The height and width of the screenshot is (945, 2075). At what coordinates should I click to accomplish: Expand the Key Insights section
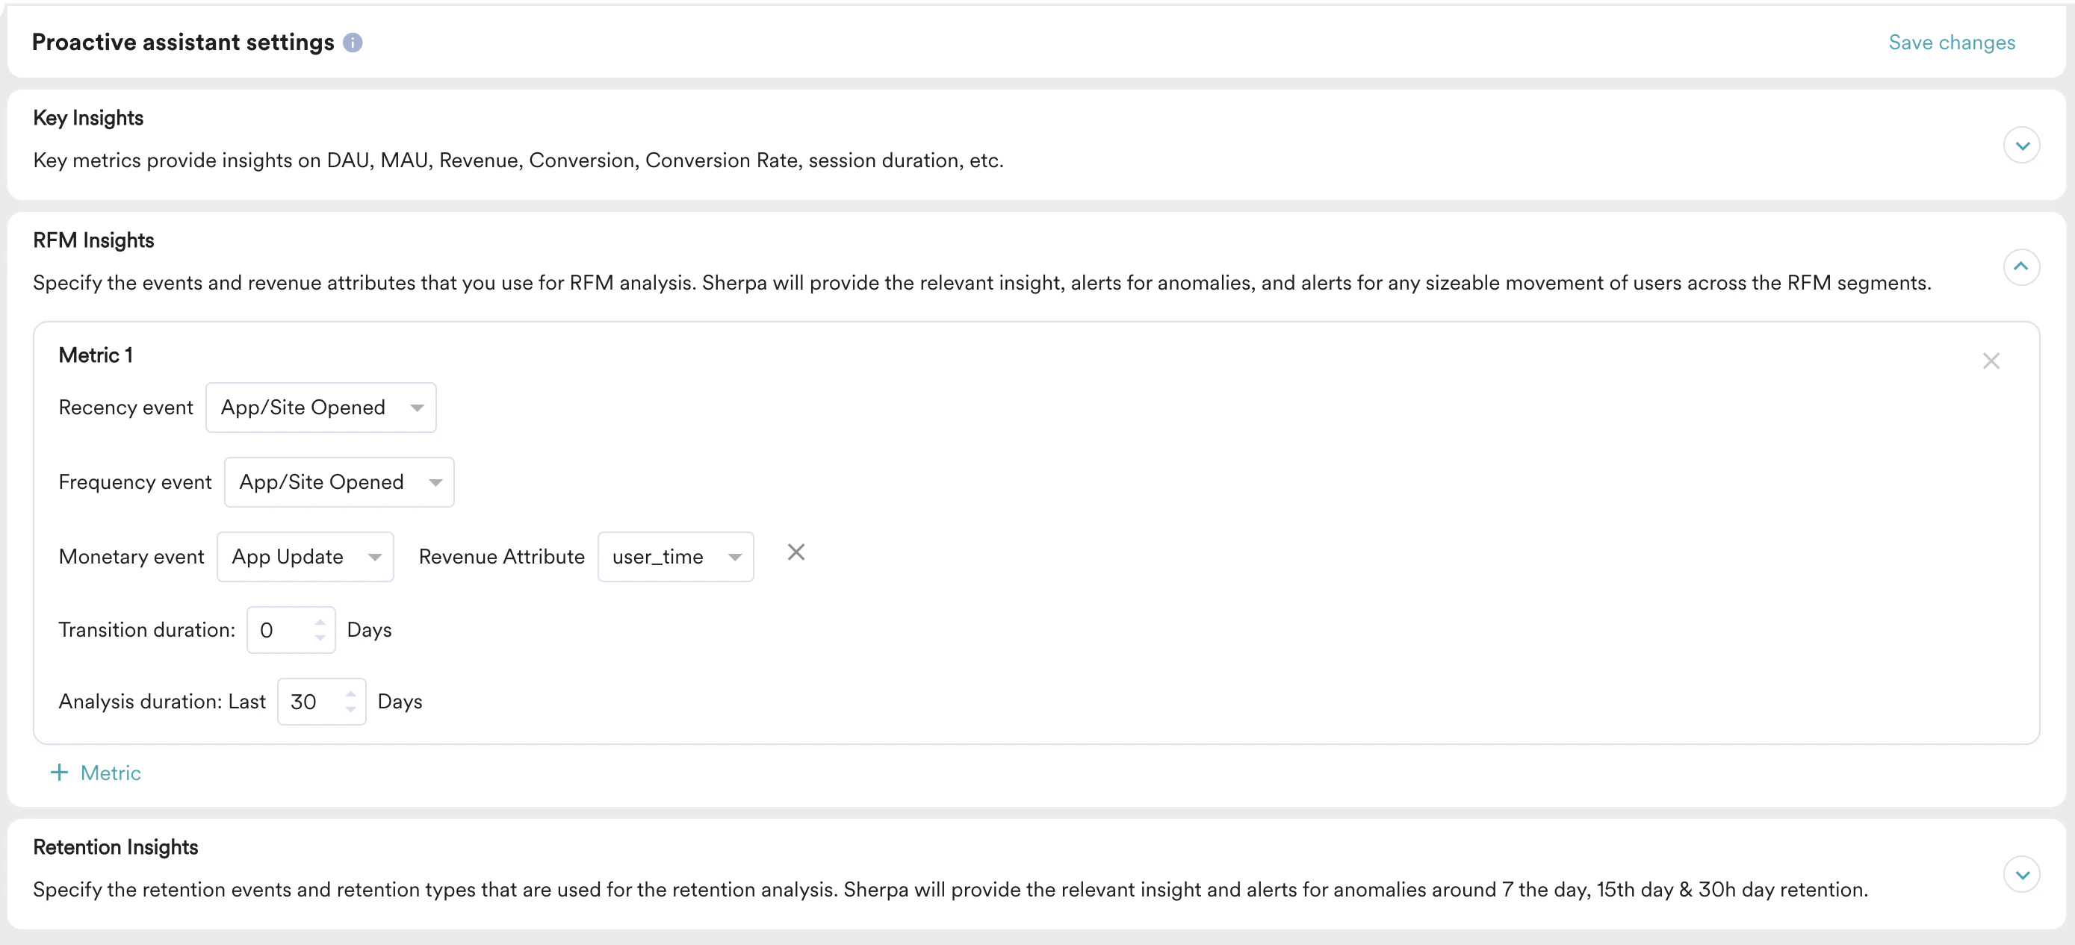coord(2022,145)
